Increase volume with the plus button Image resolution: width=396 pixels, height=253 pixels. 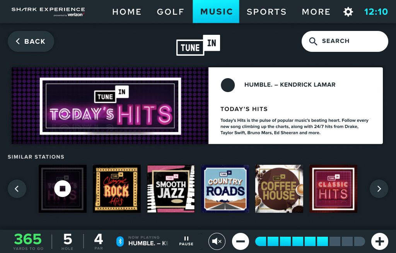380,241
